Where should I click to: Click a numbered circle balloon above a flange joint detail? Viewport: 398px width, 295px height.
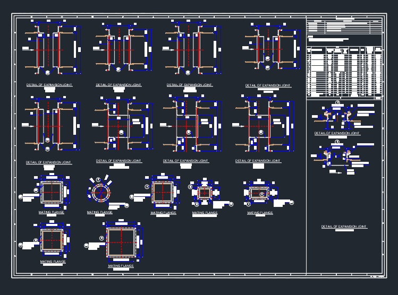coord(337,102)
